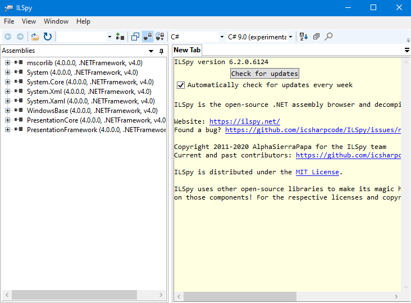Expand the PresentationFramework node
411x303 pixels.
tap(8, 130)
